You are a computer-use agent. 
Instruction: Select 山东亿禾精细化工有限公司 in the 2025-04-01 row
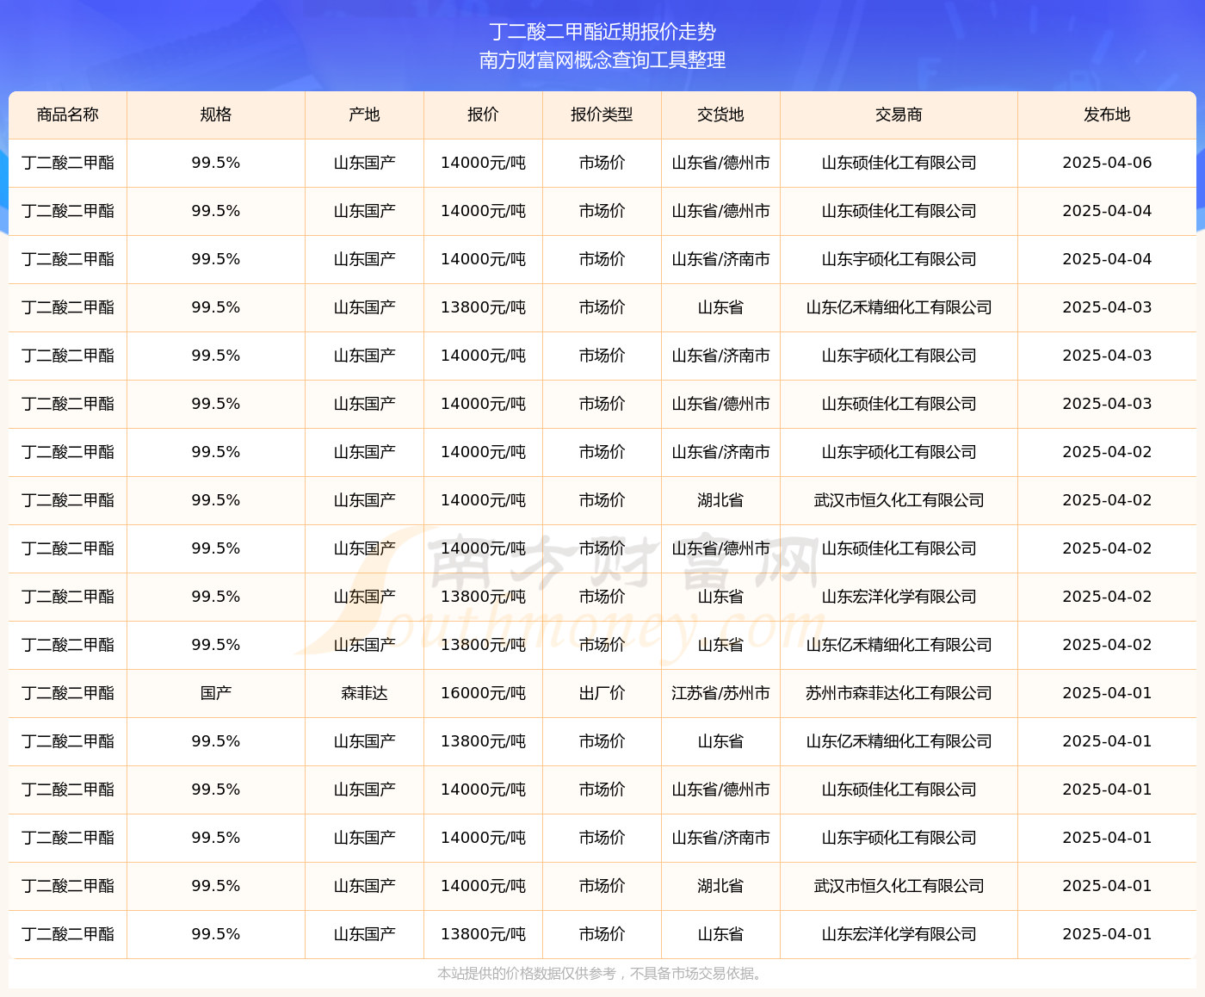[x=899, y=741]
